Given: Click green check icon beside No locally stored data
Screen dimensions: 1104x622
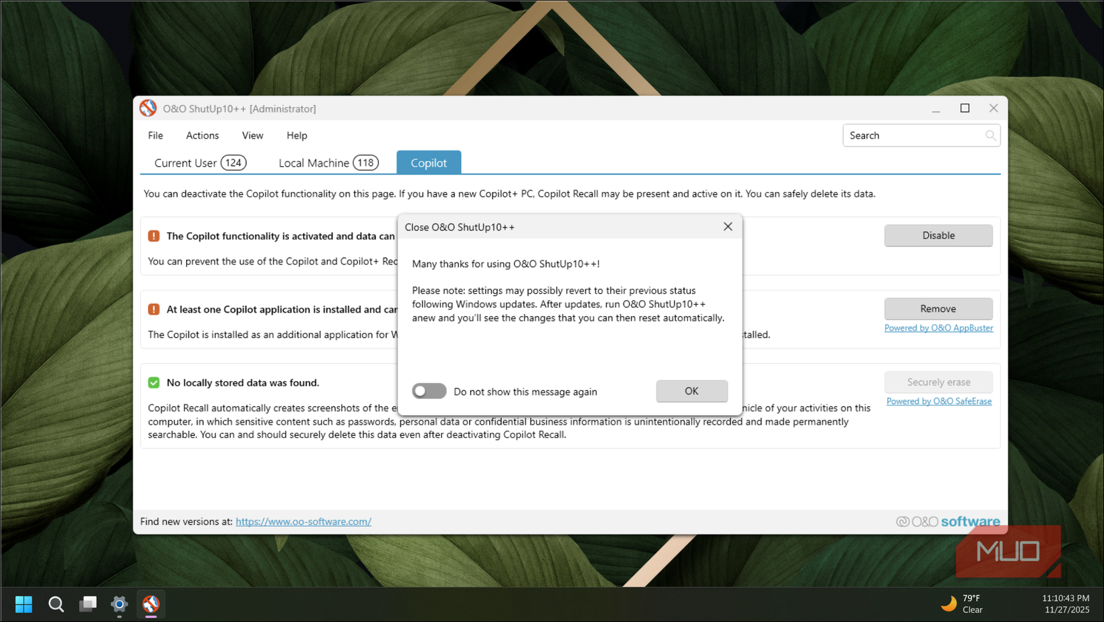Looking at the screenshot, I should coord(154,382).
